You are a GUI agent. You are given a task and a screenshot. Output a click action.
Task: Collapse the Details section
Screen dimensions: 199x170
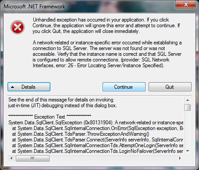click(x=29, y=87)
